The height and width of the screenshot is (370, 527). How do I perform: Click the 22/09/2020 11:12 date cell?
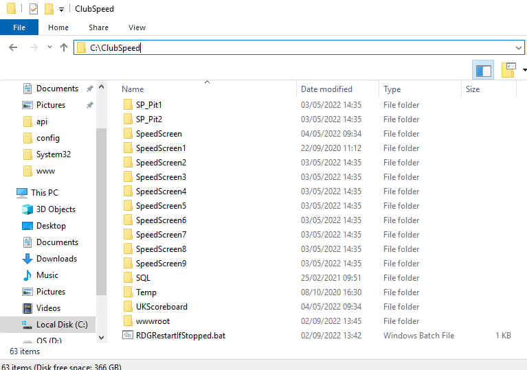(331, 148)
